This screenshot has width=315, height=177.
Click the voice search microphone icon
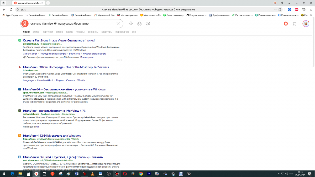click(x=131, y=24)
